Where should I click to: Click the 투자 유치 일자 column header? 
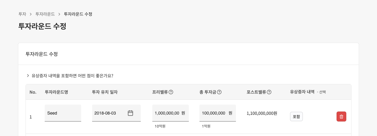pyautogui.click(x=105, y=92)
